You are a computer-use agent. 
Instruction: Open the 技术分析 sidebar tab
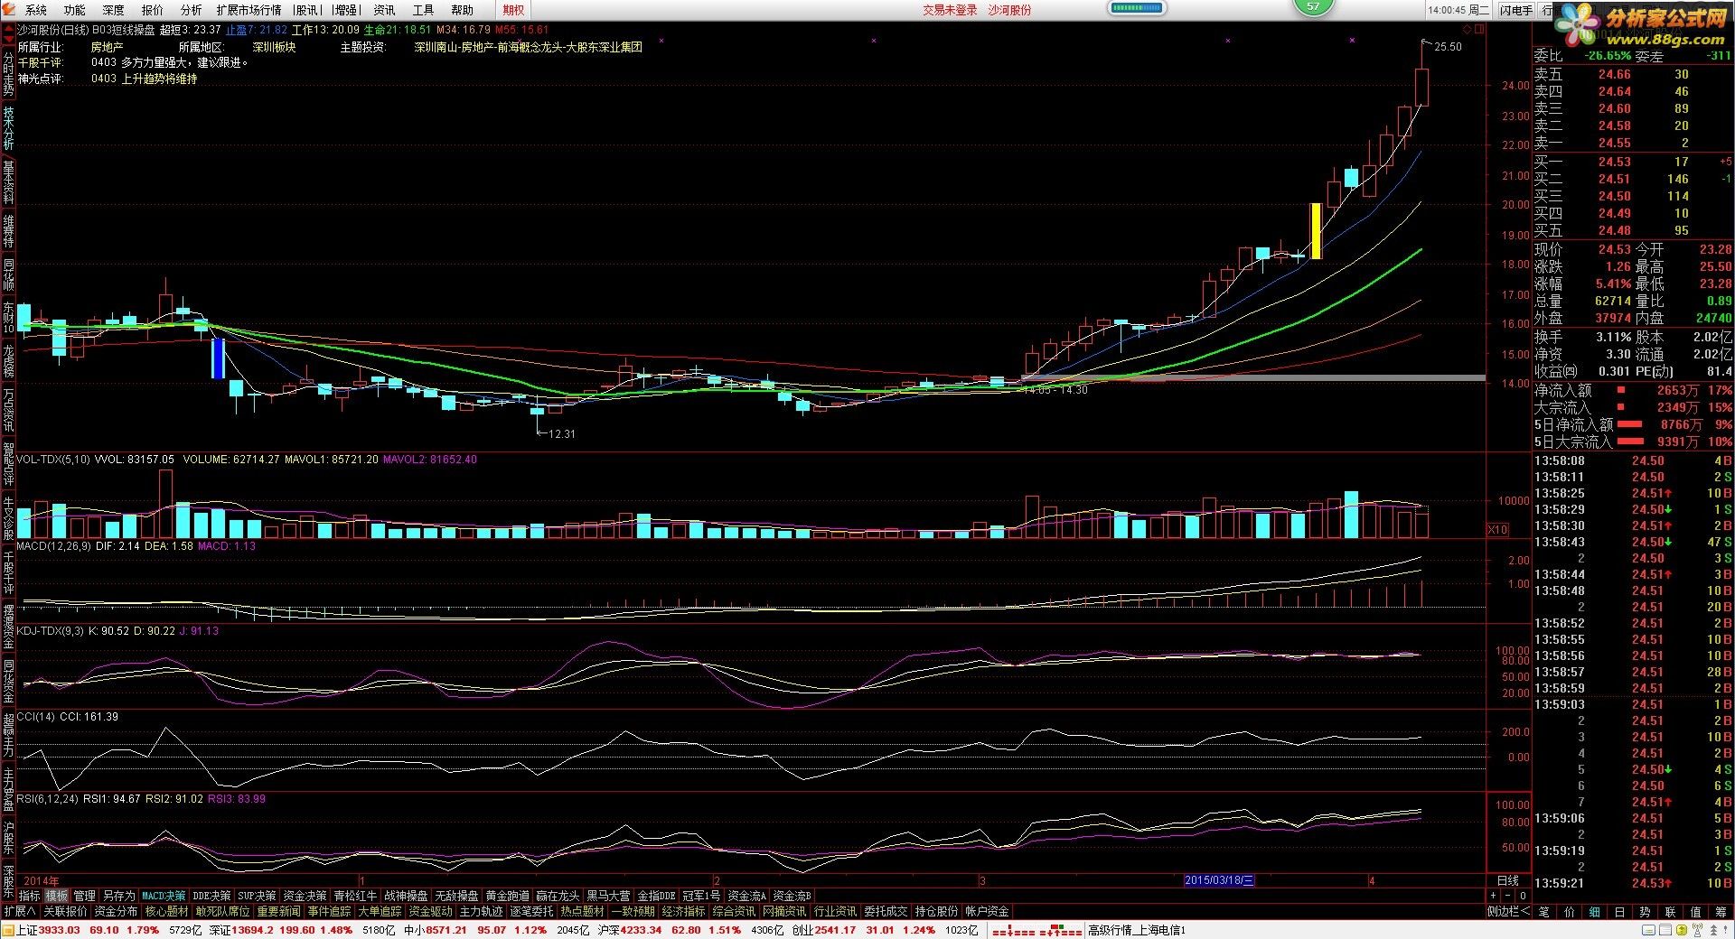[8, 127]
